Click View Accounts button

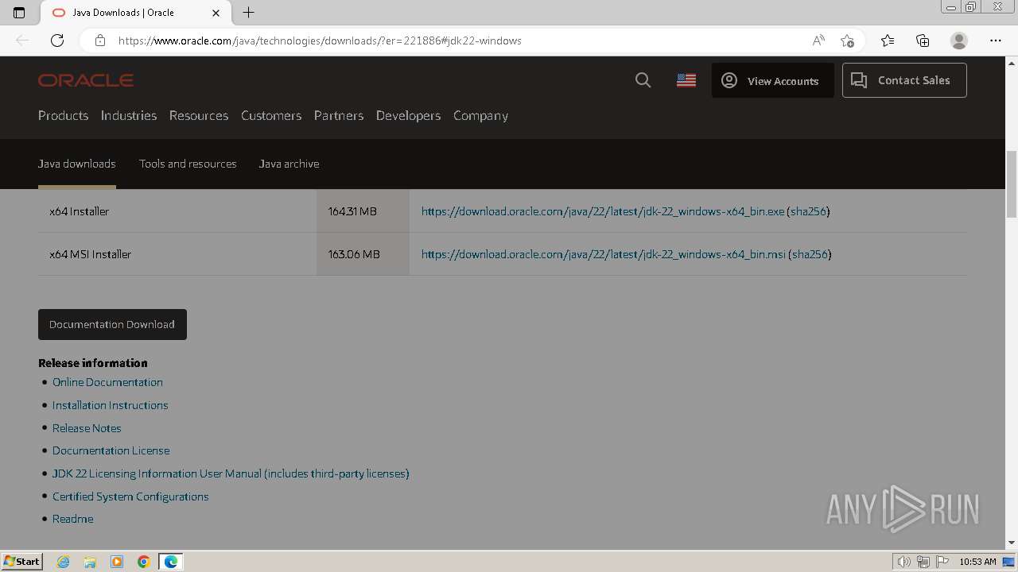pos(773,80)
